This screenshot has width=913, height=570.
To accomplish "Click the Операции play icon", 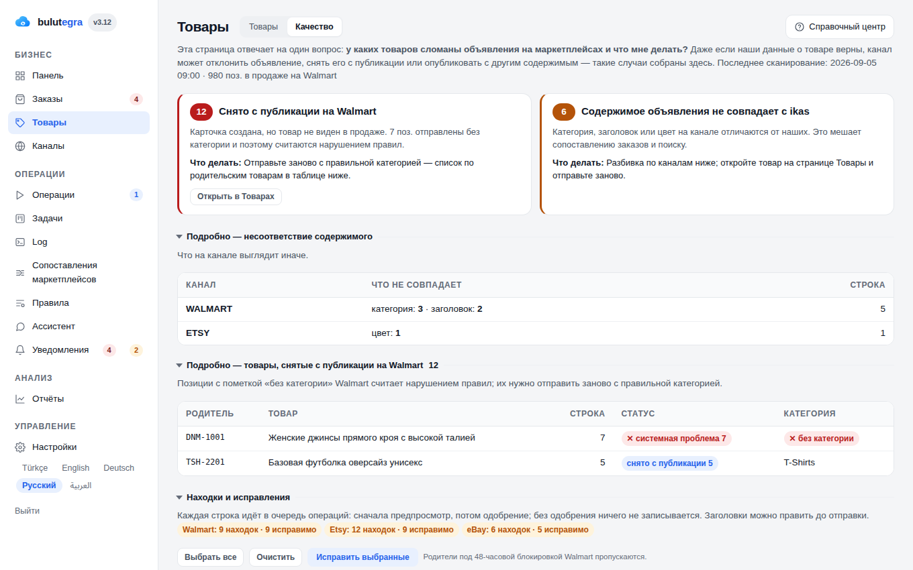I will [x=20, y=195].
